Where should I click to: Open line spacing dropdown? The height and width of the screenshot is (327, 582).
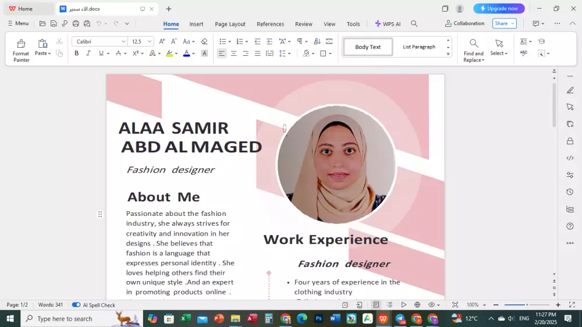point(289,54)
